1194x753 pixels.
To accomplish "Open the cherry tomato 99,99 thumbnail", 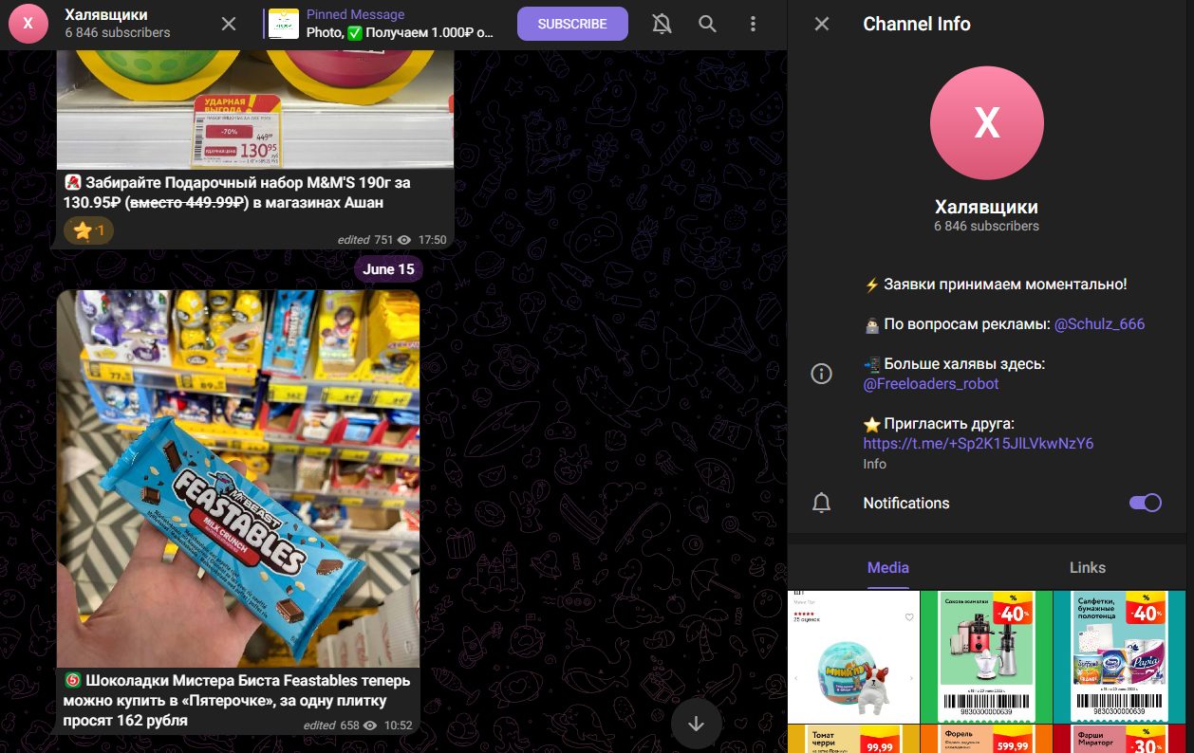I will click(853, 739).
